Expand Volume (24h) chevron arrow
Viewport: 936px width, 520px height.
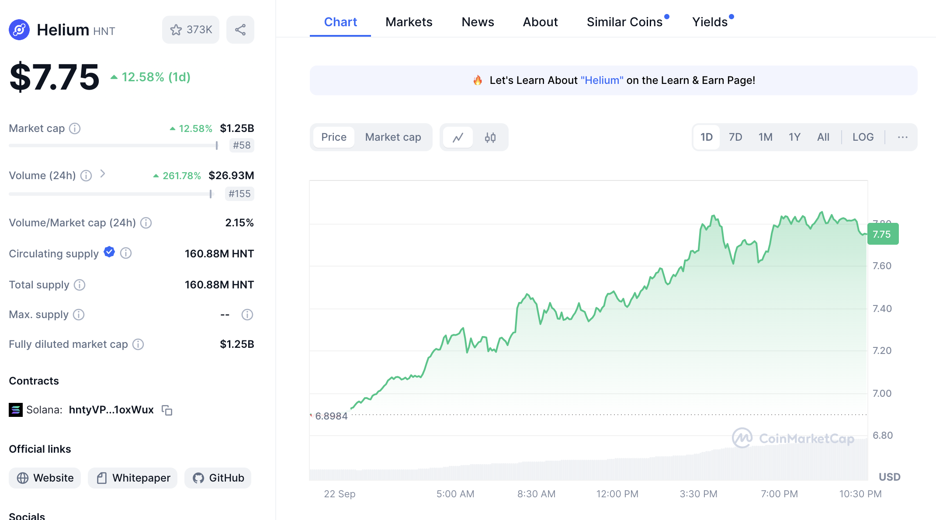coord(103,174)
